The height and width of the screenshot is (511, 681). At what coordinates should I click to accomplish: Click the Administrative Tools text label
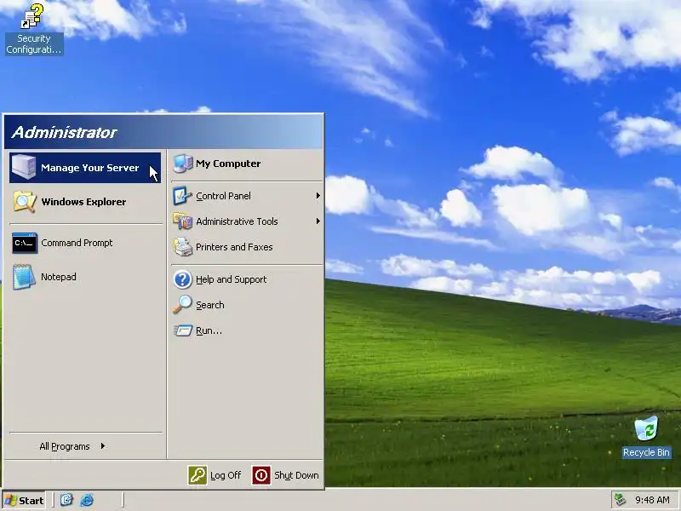pyautogui.click(x=237, y=221)
